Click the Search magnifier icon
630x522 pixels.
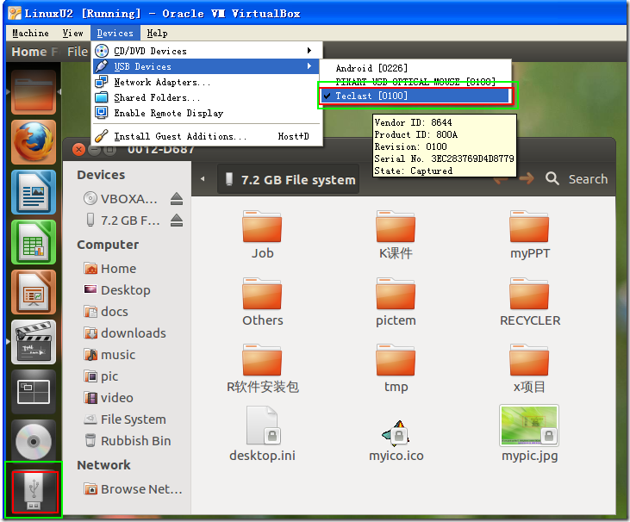point(552,178)
